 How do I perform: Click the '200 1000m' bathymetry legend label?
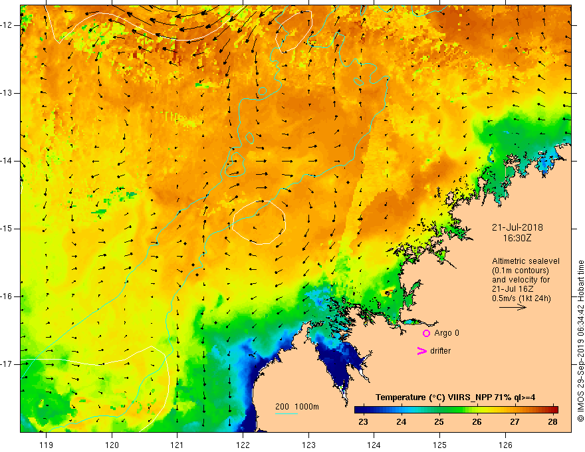(x=297, y=407)
